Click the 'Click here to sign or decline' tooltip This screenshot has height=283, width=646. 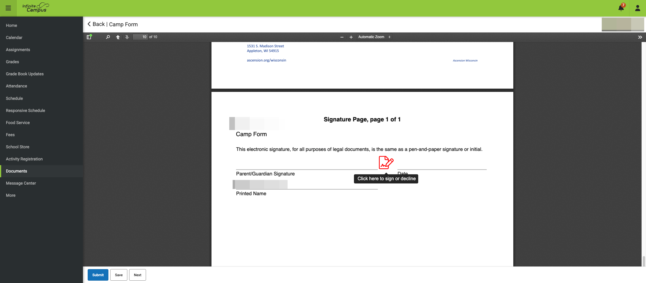click(386, 179)
